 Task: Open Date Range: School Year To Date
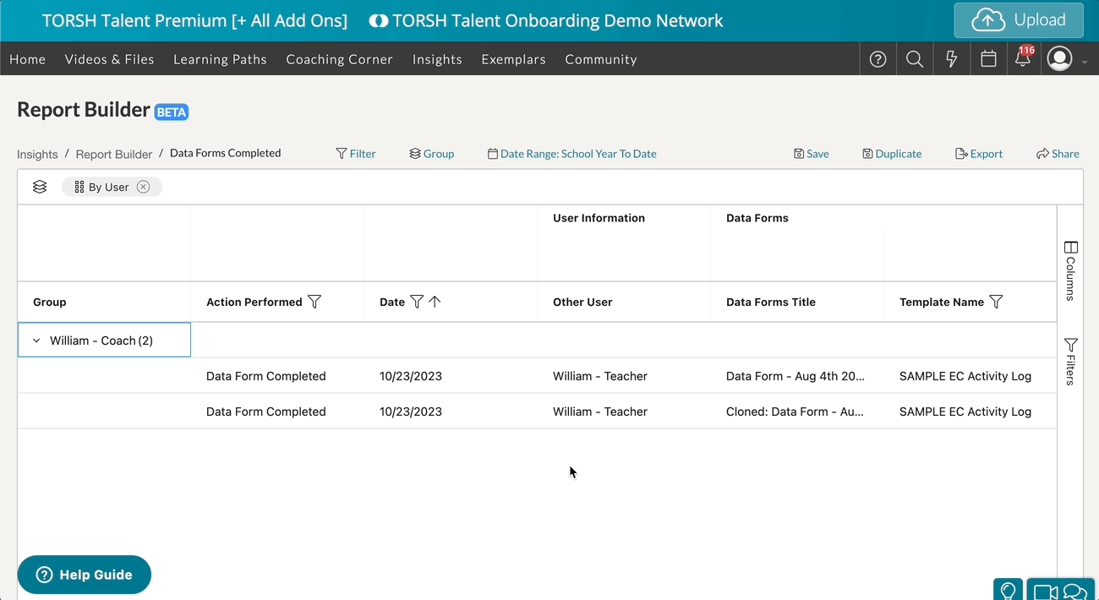pyautogui.click(x=572, y=154)
